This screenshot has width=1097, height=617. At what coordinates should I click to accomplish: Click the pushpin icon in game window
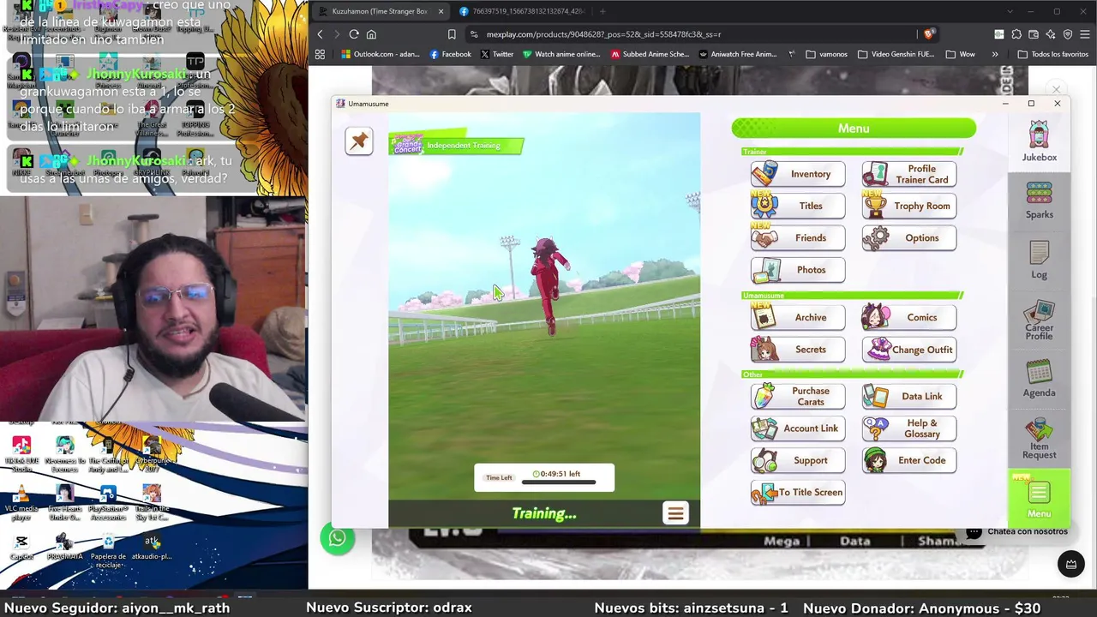point(359,141)
